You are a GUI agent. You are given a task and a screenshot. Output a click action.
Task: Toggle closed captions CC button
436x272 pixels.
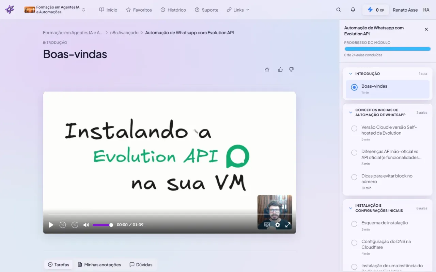tap(267, 225)
